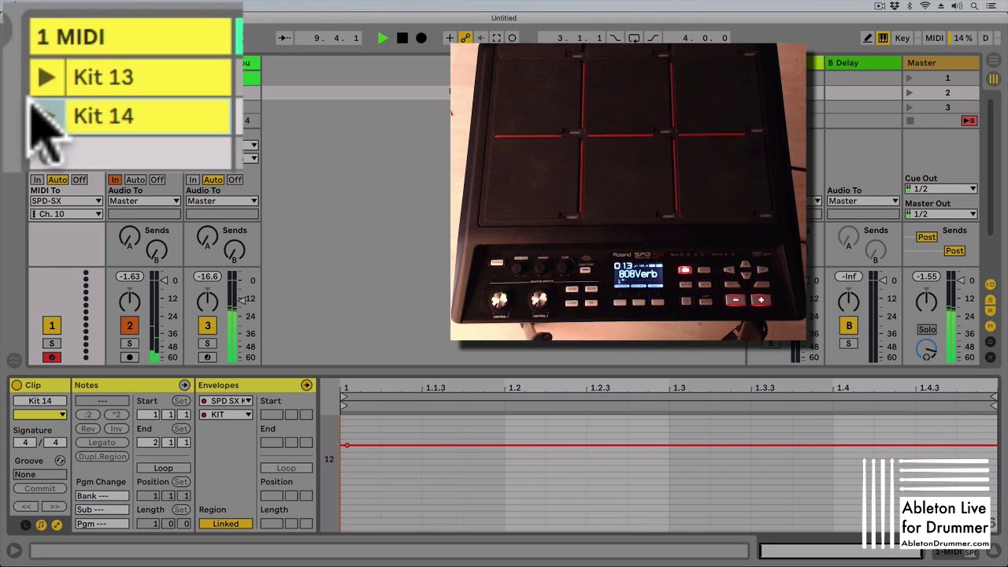Toggle the Envelopes box icon
This screenshot has width=1008, height=567.
57,524
